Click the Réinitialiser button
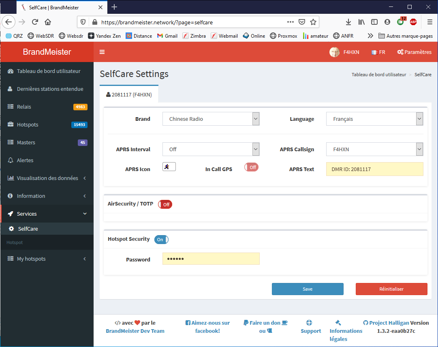This screenshot has width=438, height=347. [x=391, y=289]
